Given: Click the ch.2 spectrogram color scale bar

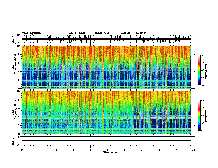Looking at the screenshot, I should pos(199,116).
